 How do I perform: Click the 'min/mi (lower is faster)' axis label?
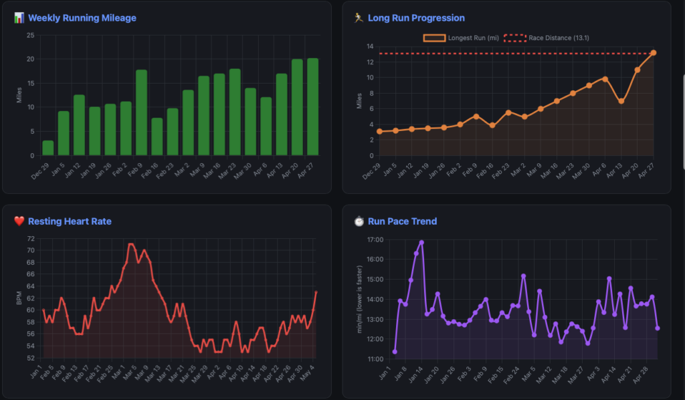click(x=359, y=299)
